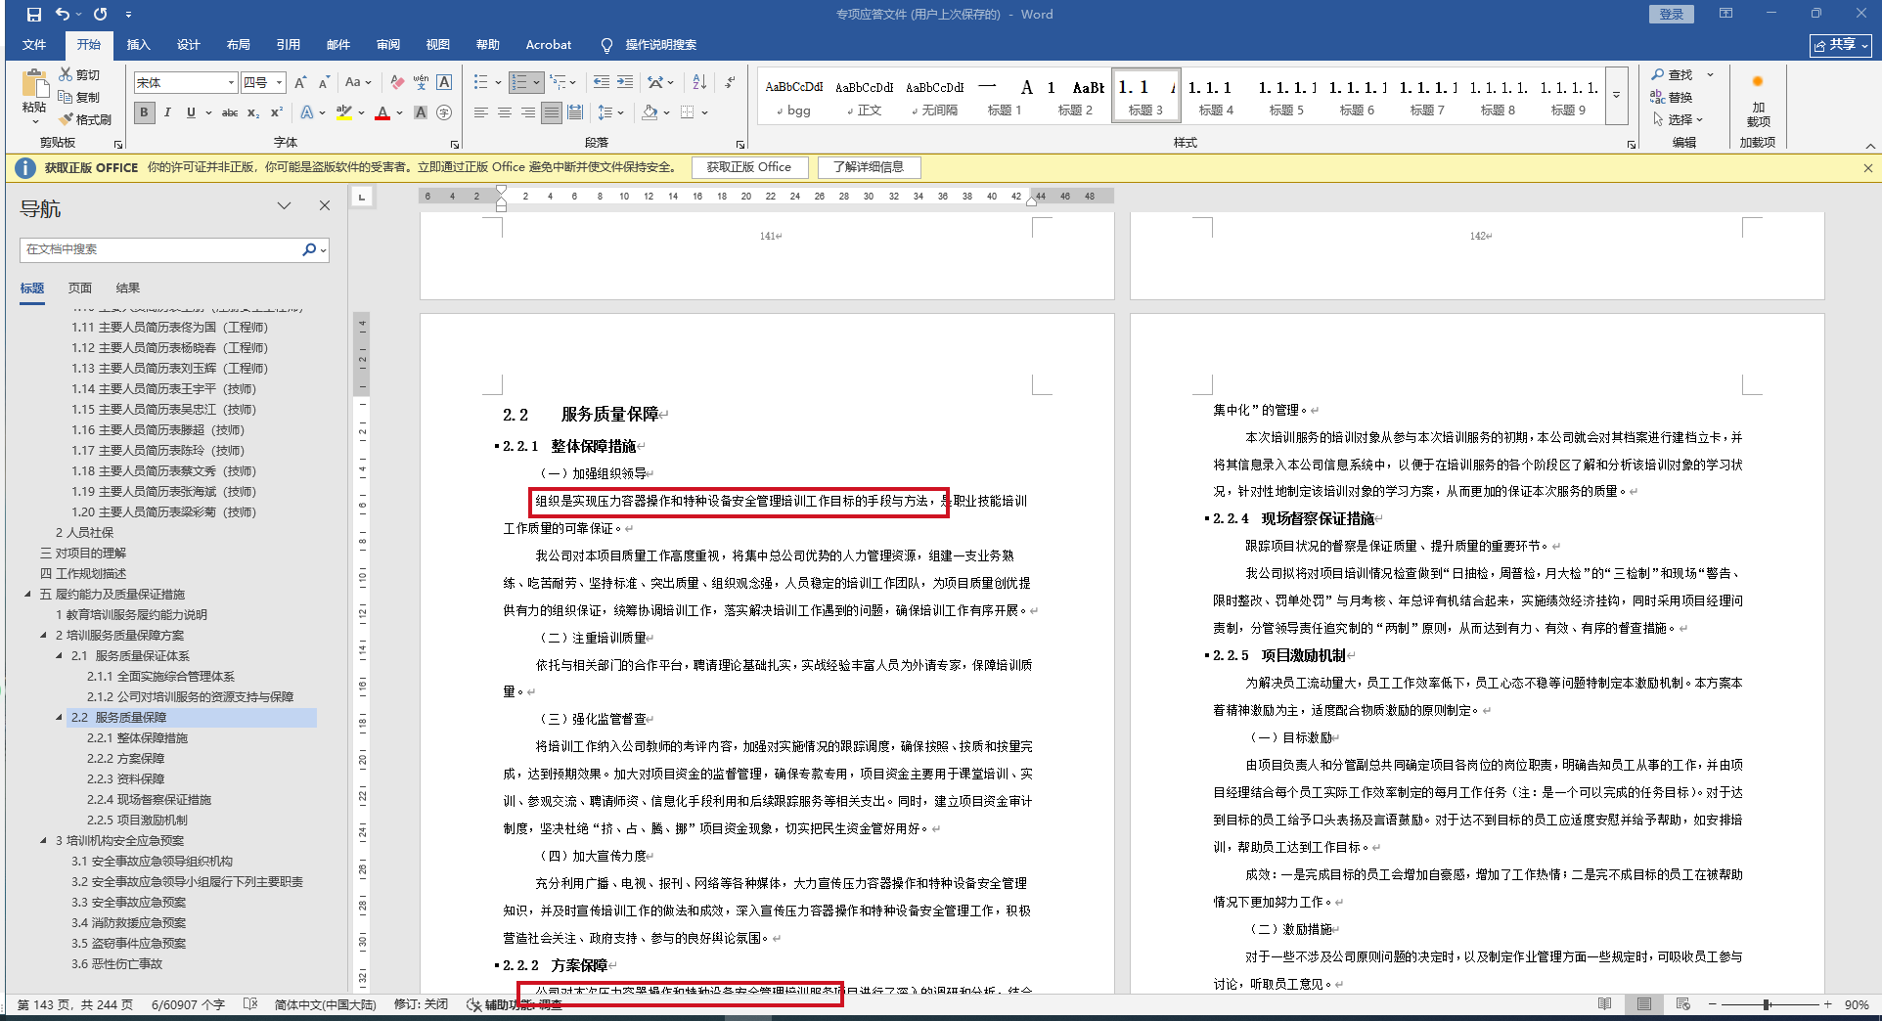The width and height of the screenshot is (1882, 1021).
Task: Copy the selection with 复制
Action: (79, 97)
